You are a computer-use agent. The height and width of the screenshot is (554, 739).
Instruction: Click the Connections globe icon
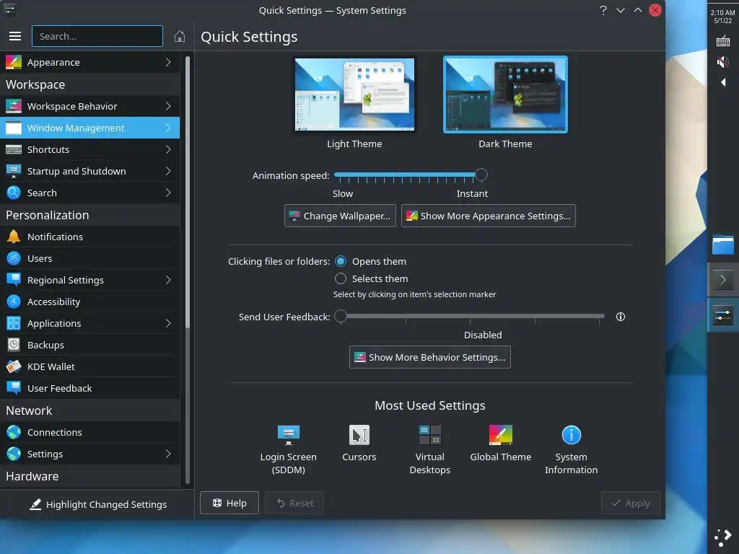click(x=13, y=432)
